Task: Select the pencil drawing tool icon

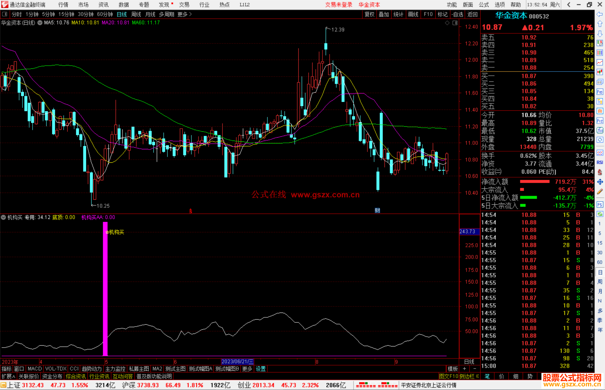Action: point(600,192)
